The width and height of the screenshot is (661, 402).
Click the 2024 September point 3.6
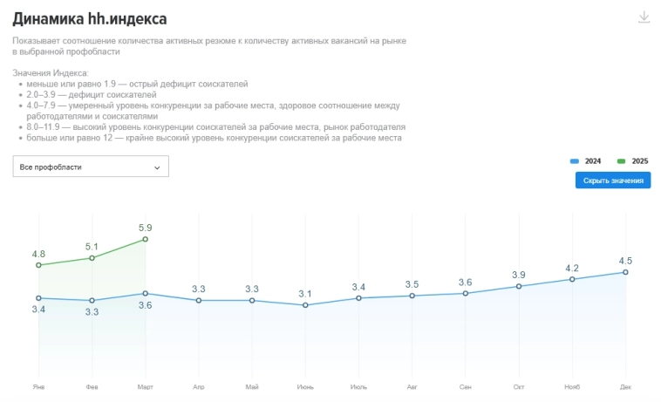[x=466, y=293]
